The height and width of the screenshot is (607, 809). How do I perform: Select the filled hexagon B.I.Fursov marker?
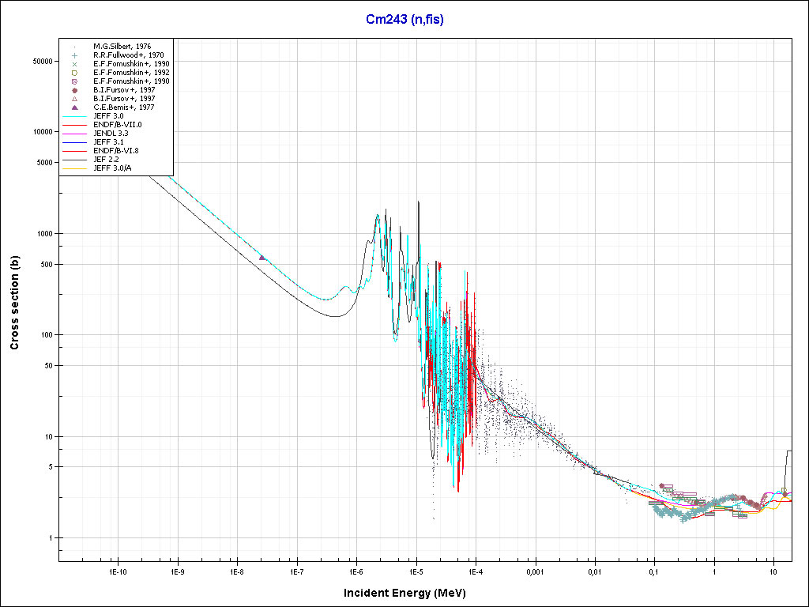pyautogui.click(x=73, y=90)
